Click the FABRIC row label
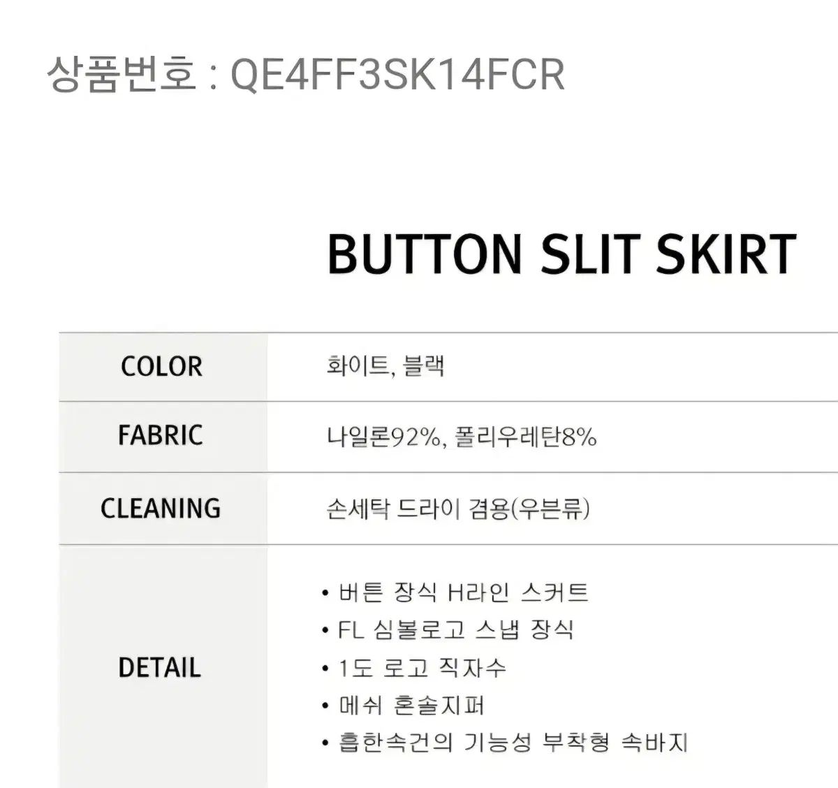838x788 pixels. point(161,436)
